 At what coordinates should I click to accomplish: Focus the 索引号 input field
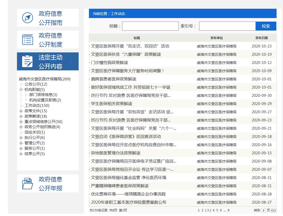coord(227,26)
